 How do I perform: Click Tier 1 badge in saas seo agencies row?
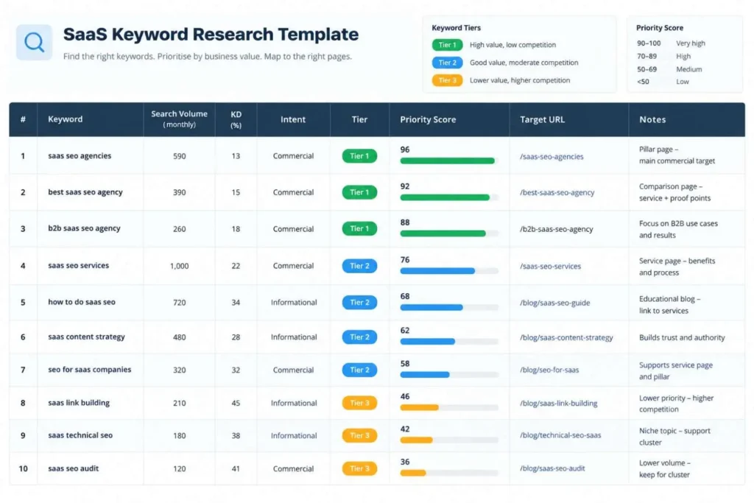point(359,156)
